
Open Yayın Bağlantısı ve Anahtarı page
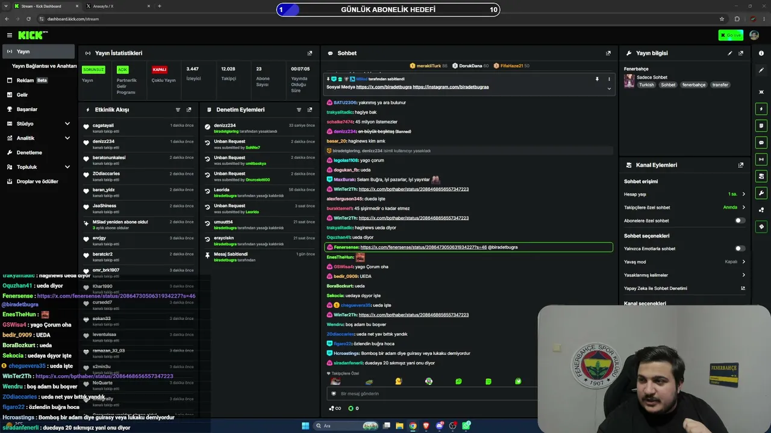point(45,66)
